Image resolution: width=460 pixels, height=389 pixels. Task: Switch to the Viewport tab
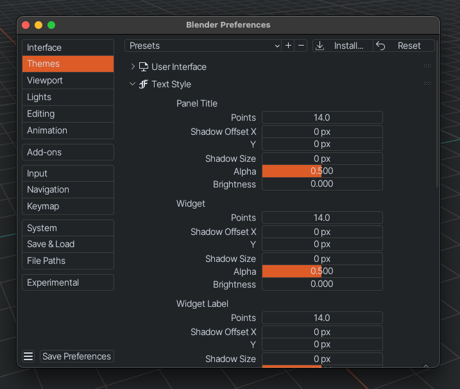pyautogui.click(x=68, y=80)
